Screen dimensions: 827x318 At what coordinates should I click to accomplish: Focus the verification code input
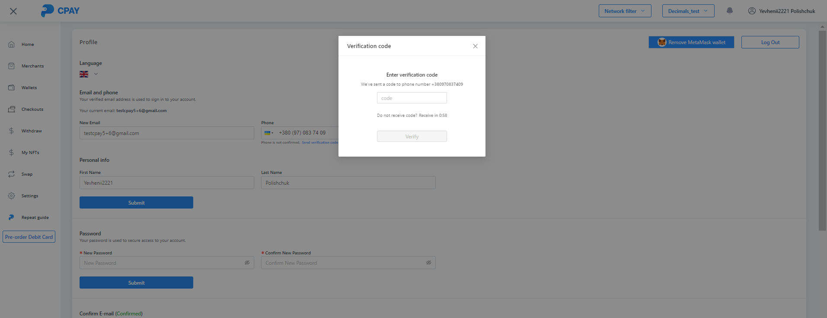[412, 98]
